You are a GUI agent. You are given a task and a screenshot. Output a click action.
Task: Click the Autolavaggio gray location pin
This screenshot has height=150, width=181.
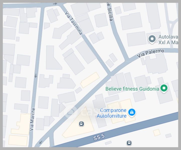(152, 39)
